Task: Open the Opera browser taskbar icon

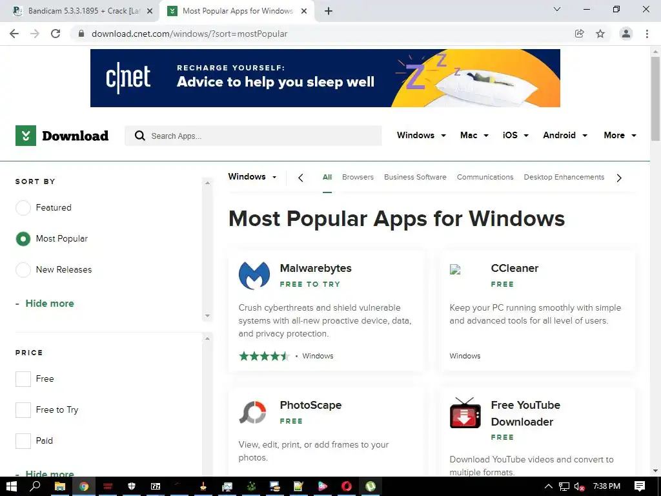Action: click(x=347, y=486)
